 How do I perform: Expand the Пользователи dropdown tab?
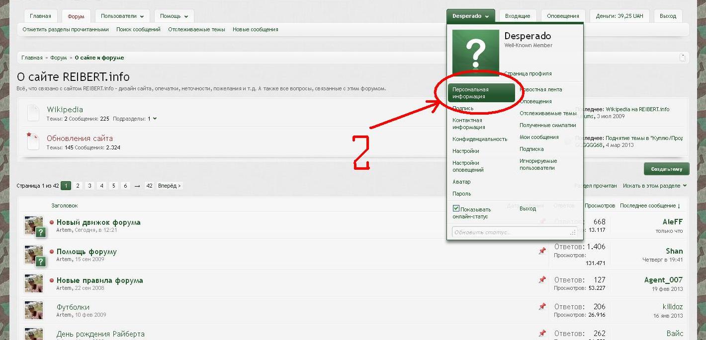[122, 16]
